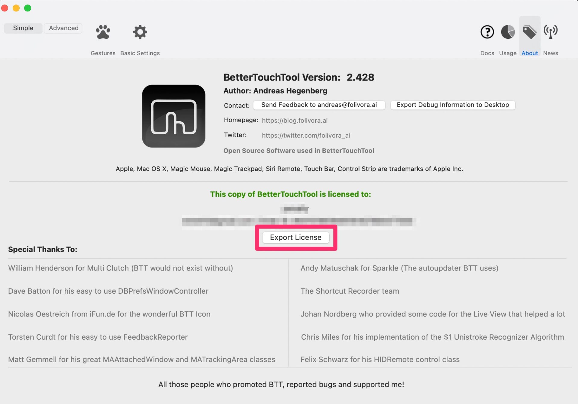Open the Docs question mark icon
The width and height of the screenshot is (578, 404).
click(x=487, y=32)
